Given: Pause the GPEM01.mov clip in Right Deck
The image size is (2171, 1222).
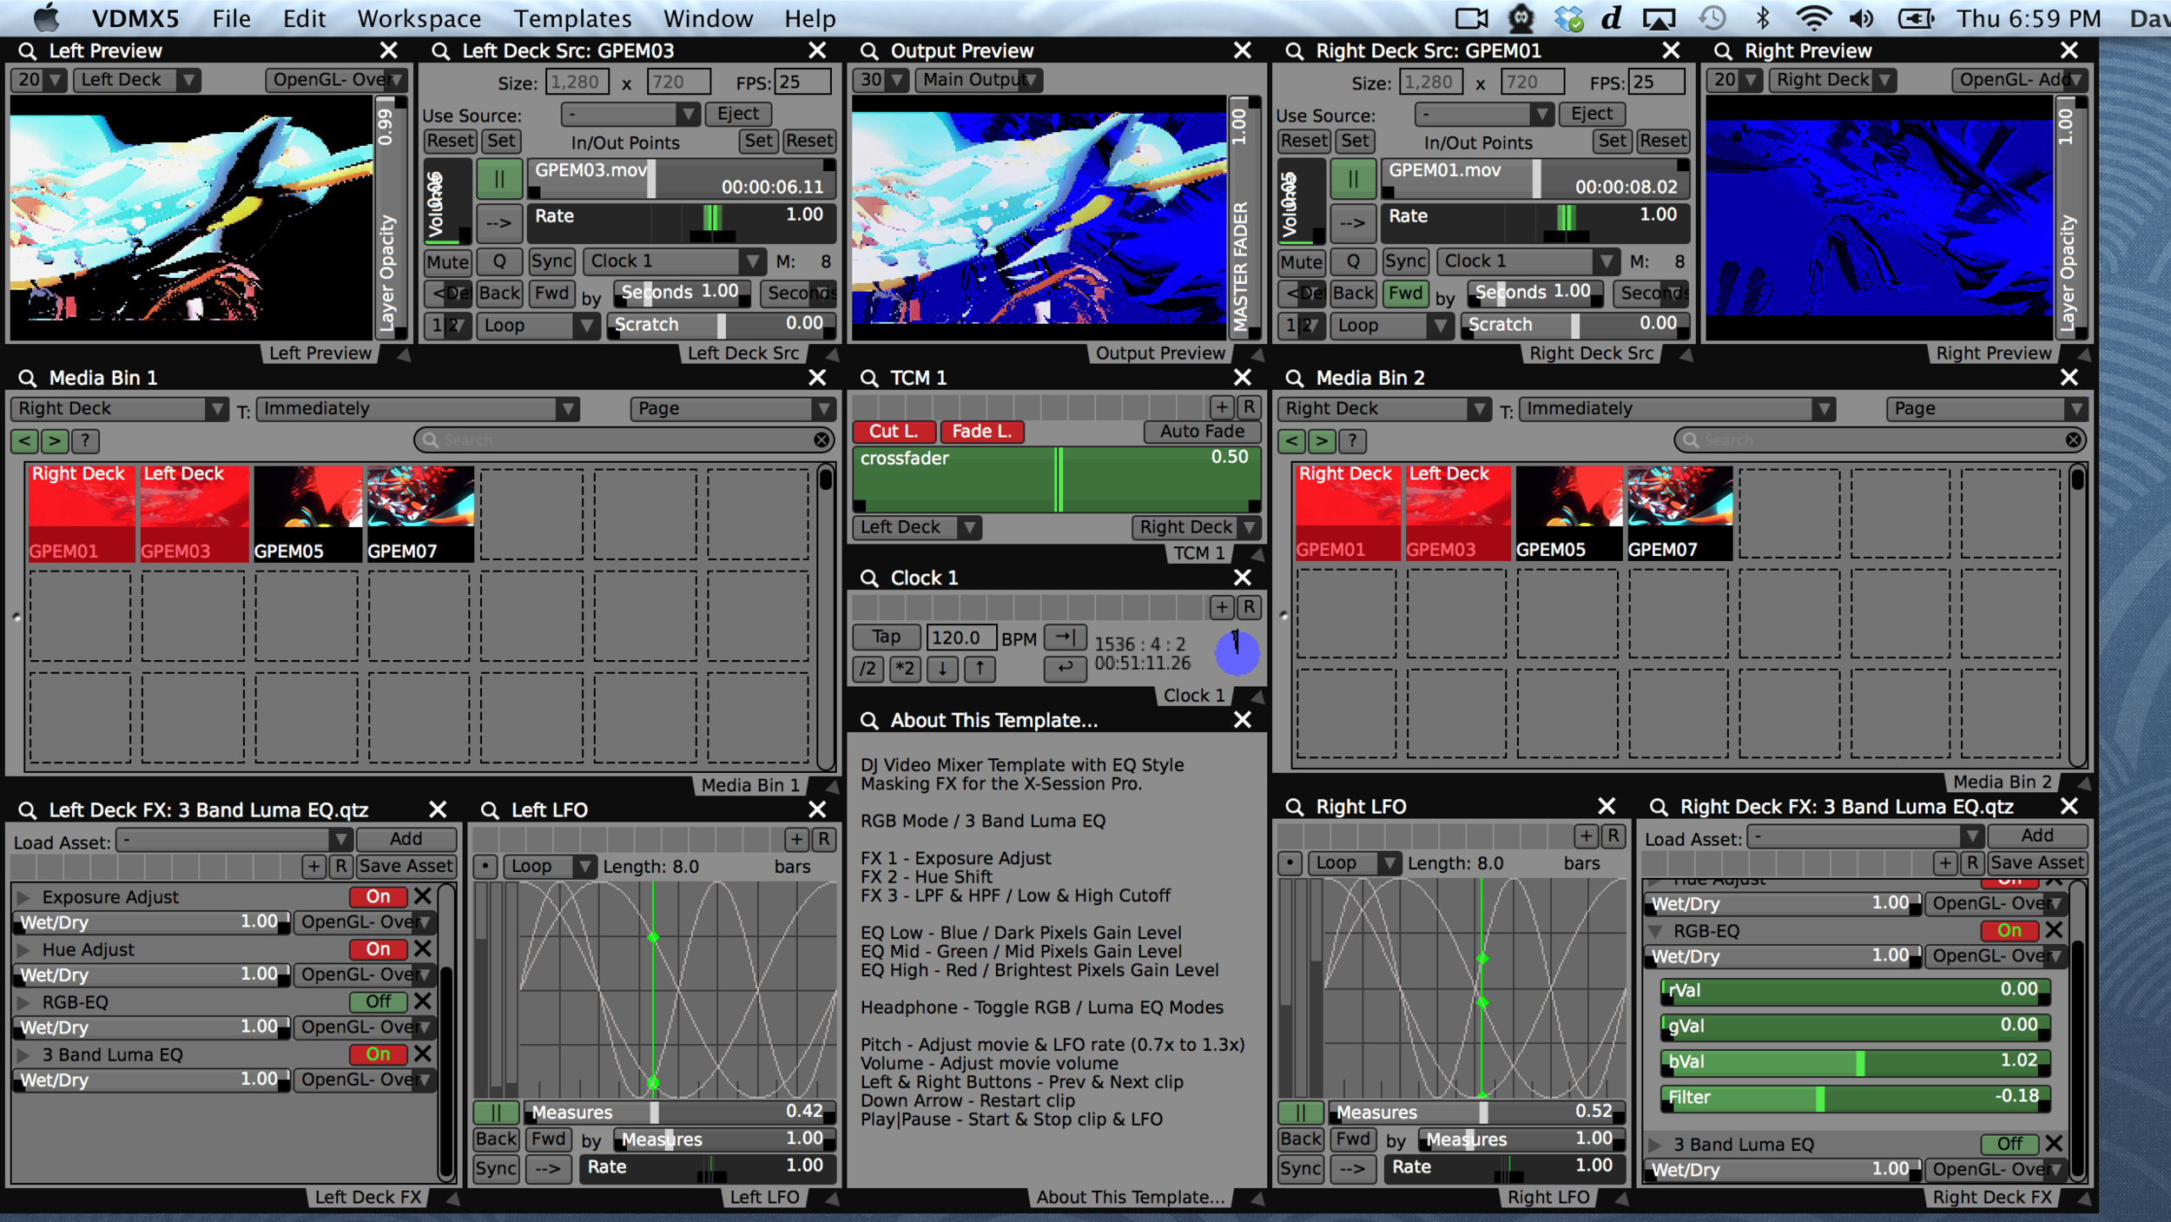Looking at the screenshot, I should [1353, 179].
